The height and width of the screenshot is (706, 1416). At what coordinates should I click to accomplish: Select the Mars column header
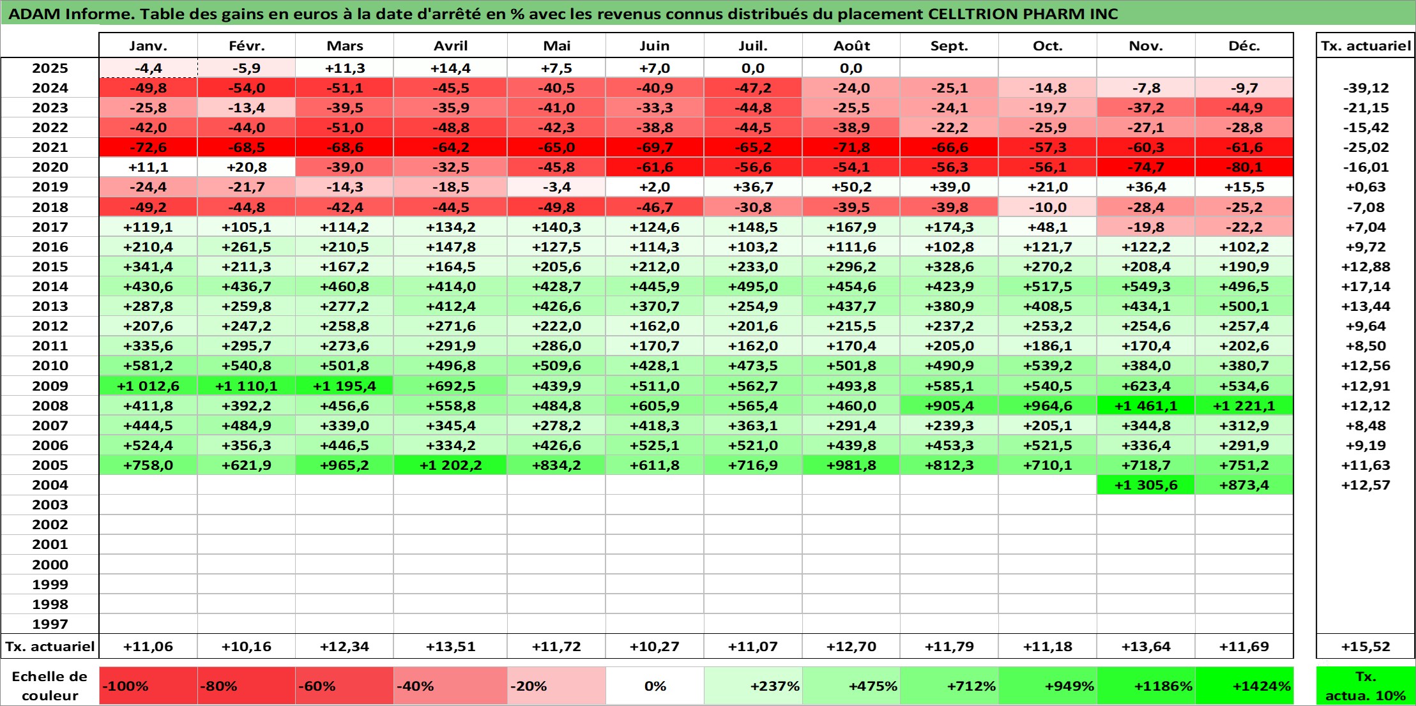click(x=344, y=45)
